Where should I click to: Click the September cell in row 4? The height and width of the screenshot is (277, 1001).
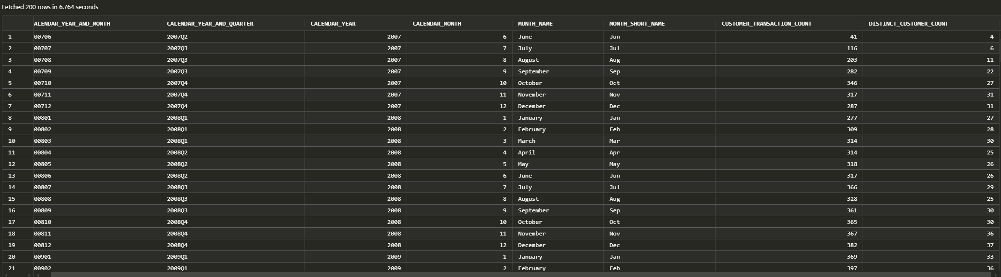click(533, 71)
